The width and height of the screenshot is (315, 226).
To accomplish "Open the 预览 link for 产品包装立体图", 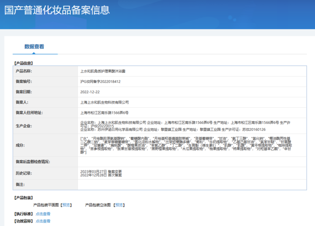I will [x=119, y=205].
